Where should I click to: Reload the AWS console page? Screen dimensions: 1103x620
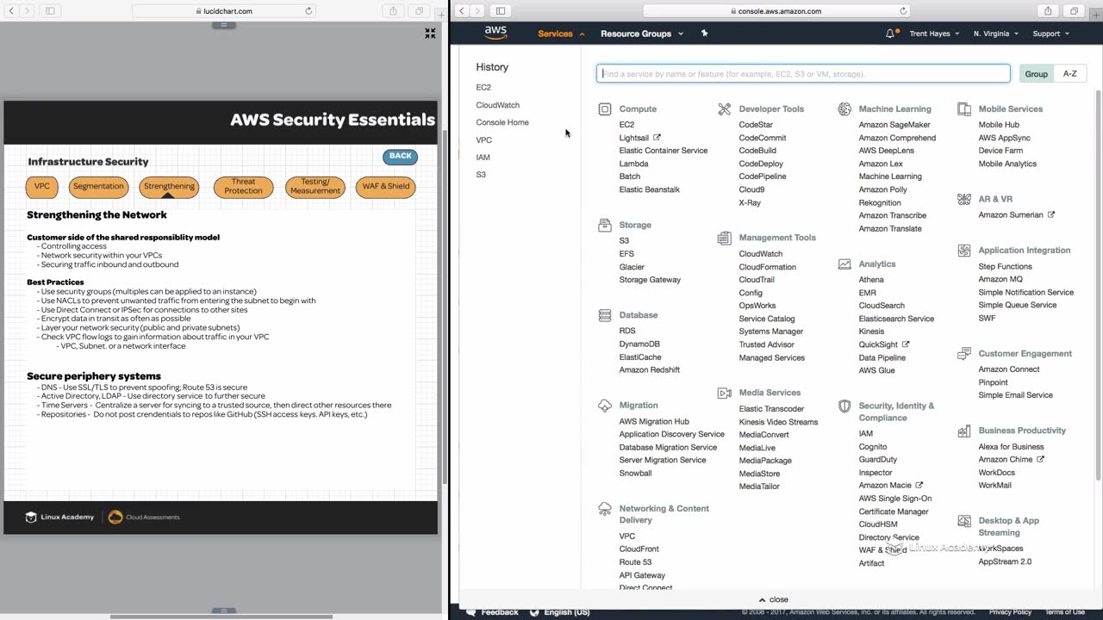point(903,11)
